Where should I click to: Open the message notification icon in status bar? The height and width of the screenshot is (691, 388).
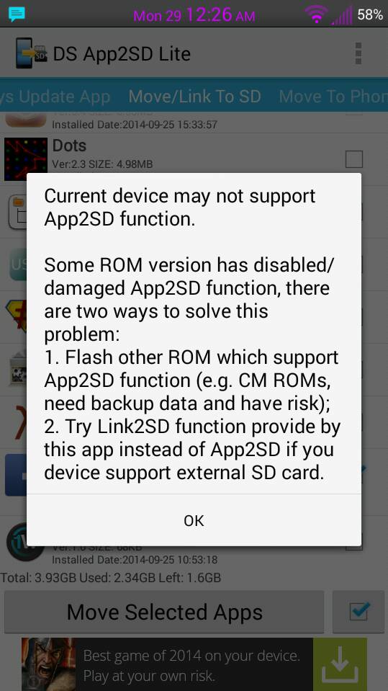coord(17,14)
